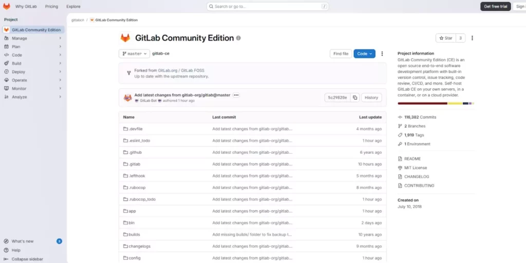Click the .rubocop folder icon

click(125, 187)
